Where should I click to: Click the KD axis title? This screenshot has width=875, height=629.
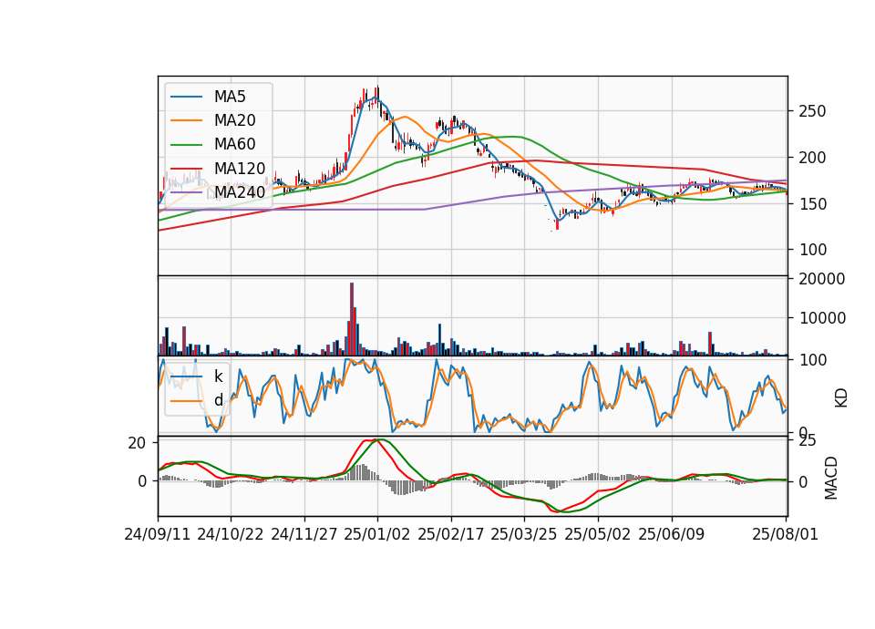[841, 398]
